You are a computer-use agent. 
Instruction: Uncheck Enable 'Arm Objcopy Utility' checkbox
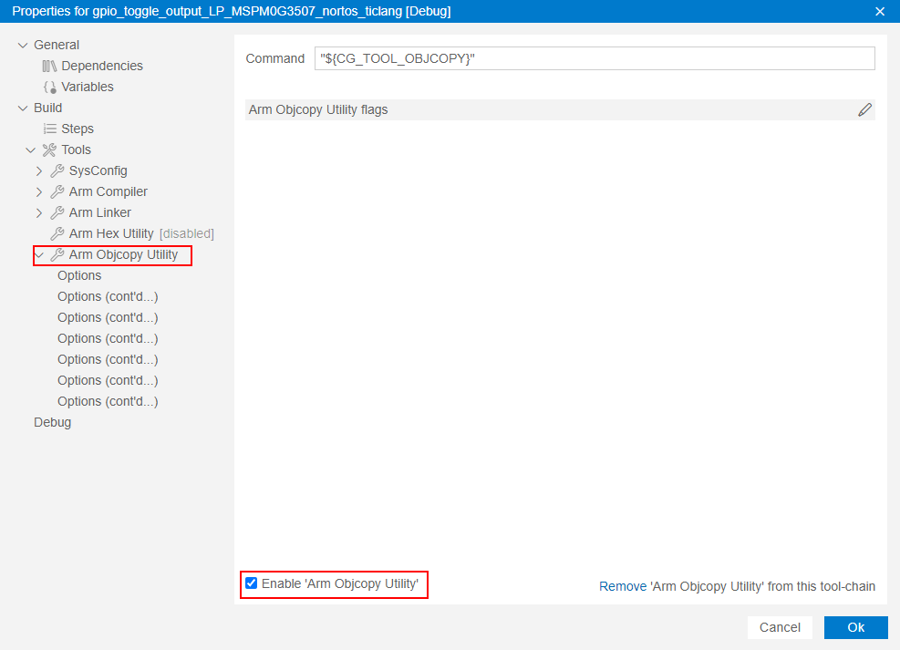pos(252,583)
